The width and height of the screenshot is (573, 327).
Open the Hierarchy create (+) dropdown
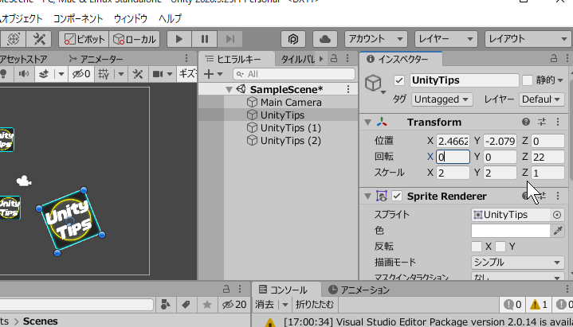(213, 74)
